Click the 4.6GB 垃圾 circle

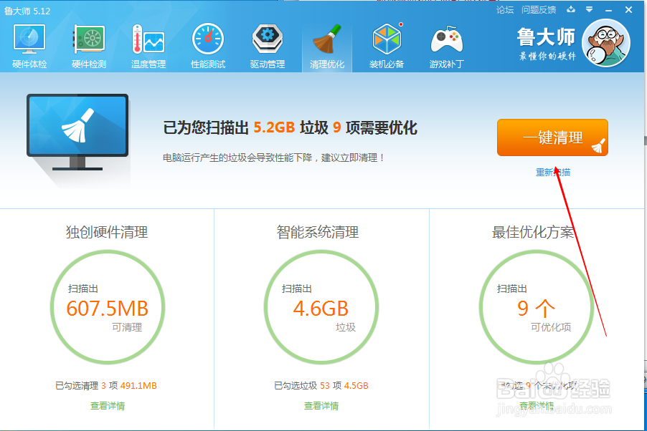(x=321, y=307)
